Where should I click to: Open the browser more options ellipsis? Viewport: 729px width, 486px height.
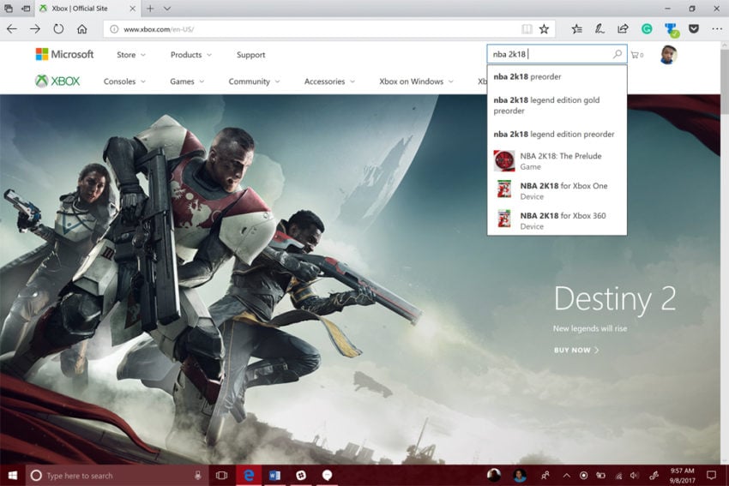717,29
